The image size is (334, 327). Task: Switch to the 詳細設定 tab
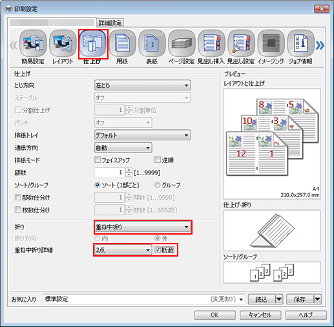click(110, 23)
